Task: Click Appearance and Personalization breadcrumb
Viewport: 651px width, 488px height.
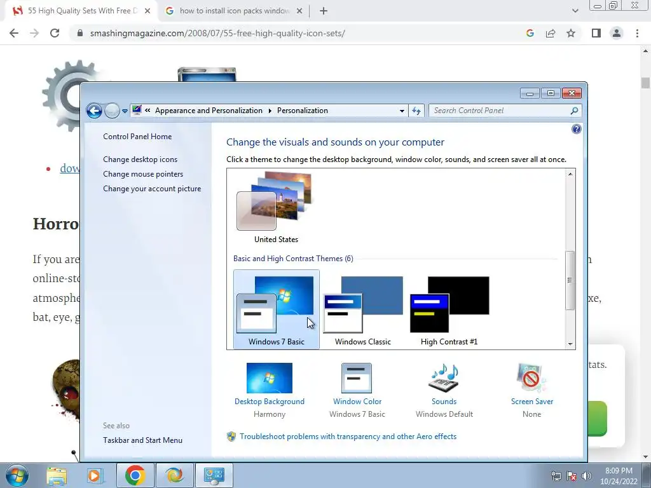Action: point(209,111)
